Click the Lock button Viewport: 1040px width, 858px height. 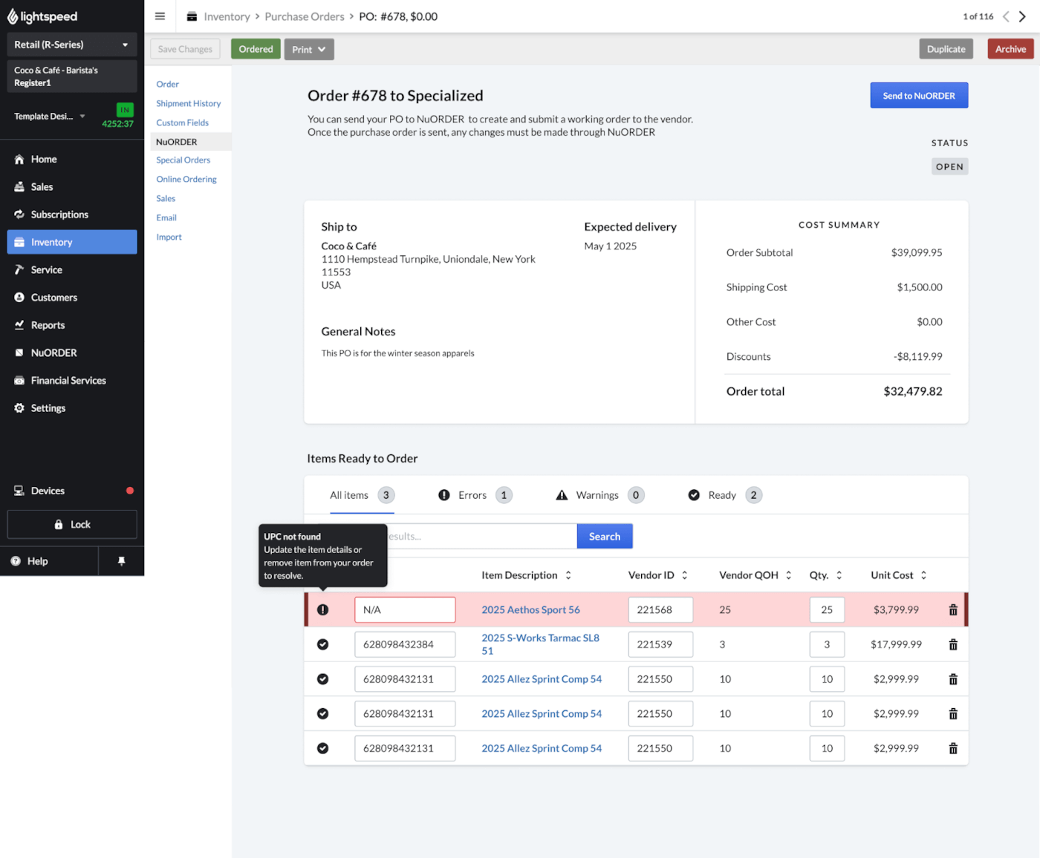72,524
